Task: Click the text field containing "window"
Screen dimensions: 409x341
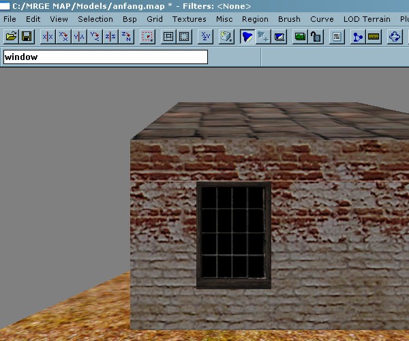Action: (106, 57)
